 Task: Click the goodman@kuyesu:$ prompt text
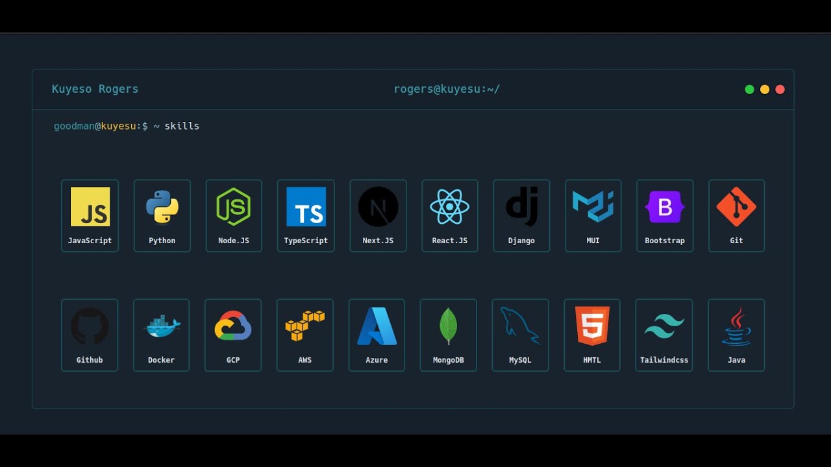(101, 126)
